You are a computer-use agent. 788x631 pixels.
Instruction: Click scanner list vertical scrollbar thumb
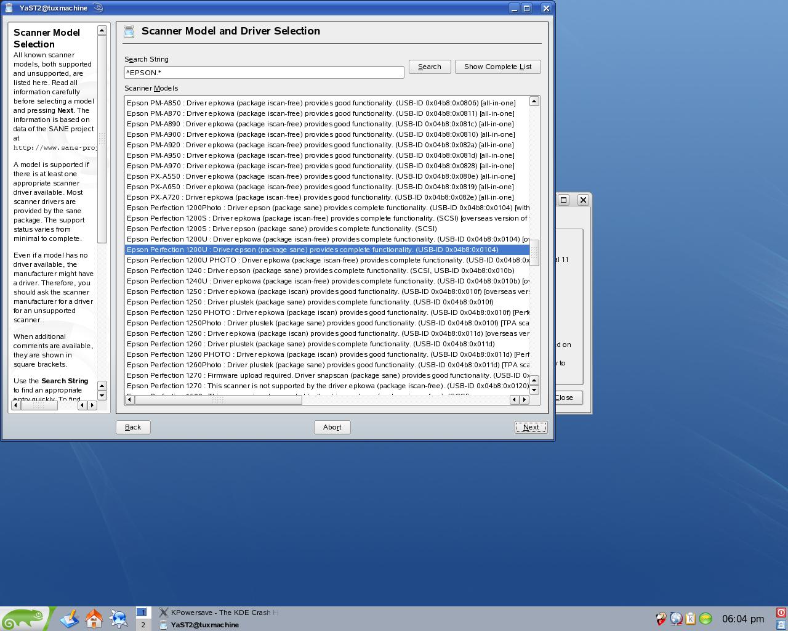click(534, 253)
